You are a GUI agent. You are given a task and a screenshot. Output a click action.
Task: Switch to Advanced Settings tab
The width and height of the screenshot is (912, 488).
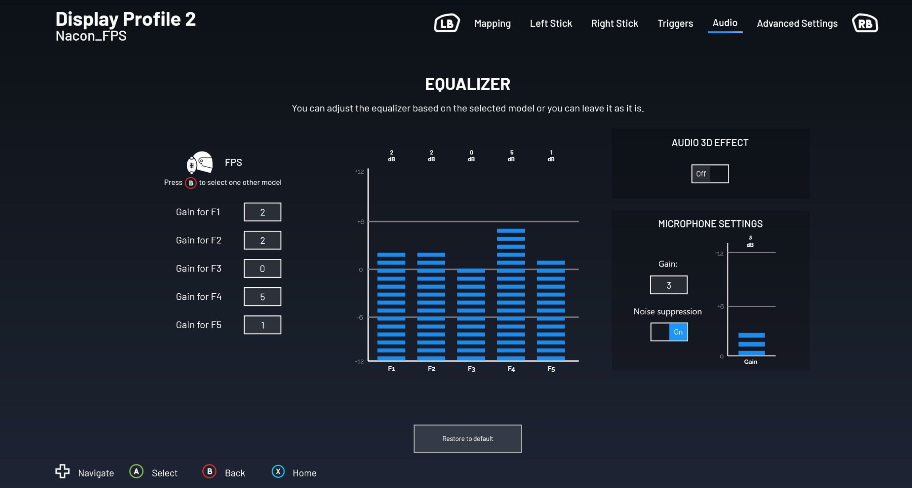(797, 23)
